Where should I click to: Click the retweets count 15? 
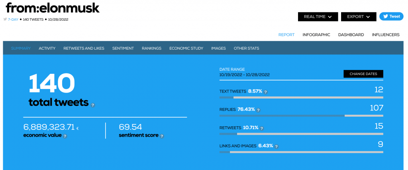(379, 126)
